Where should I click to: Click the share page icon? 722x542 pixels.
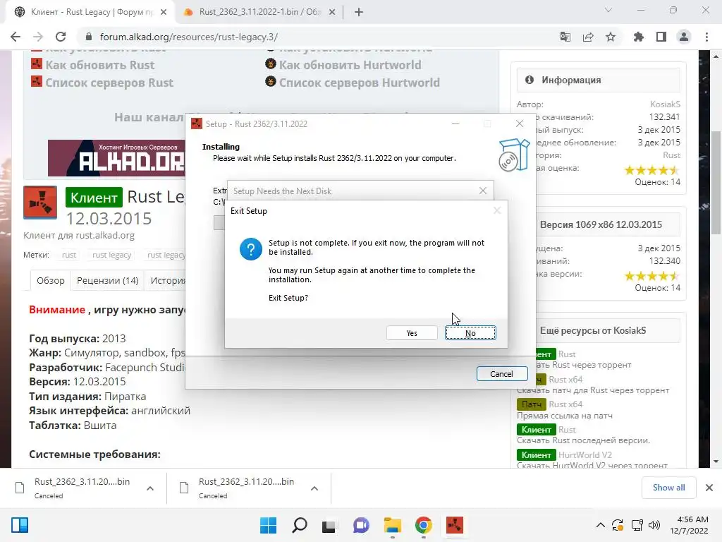click(588, 37)
